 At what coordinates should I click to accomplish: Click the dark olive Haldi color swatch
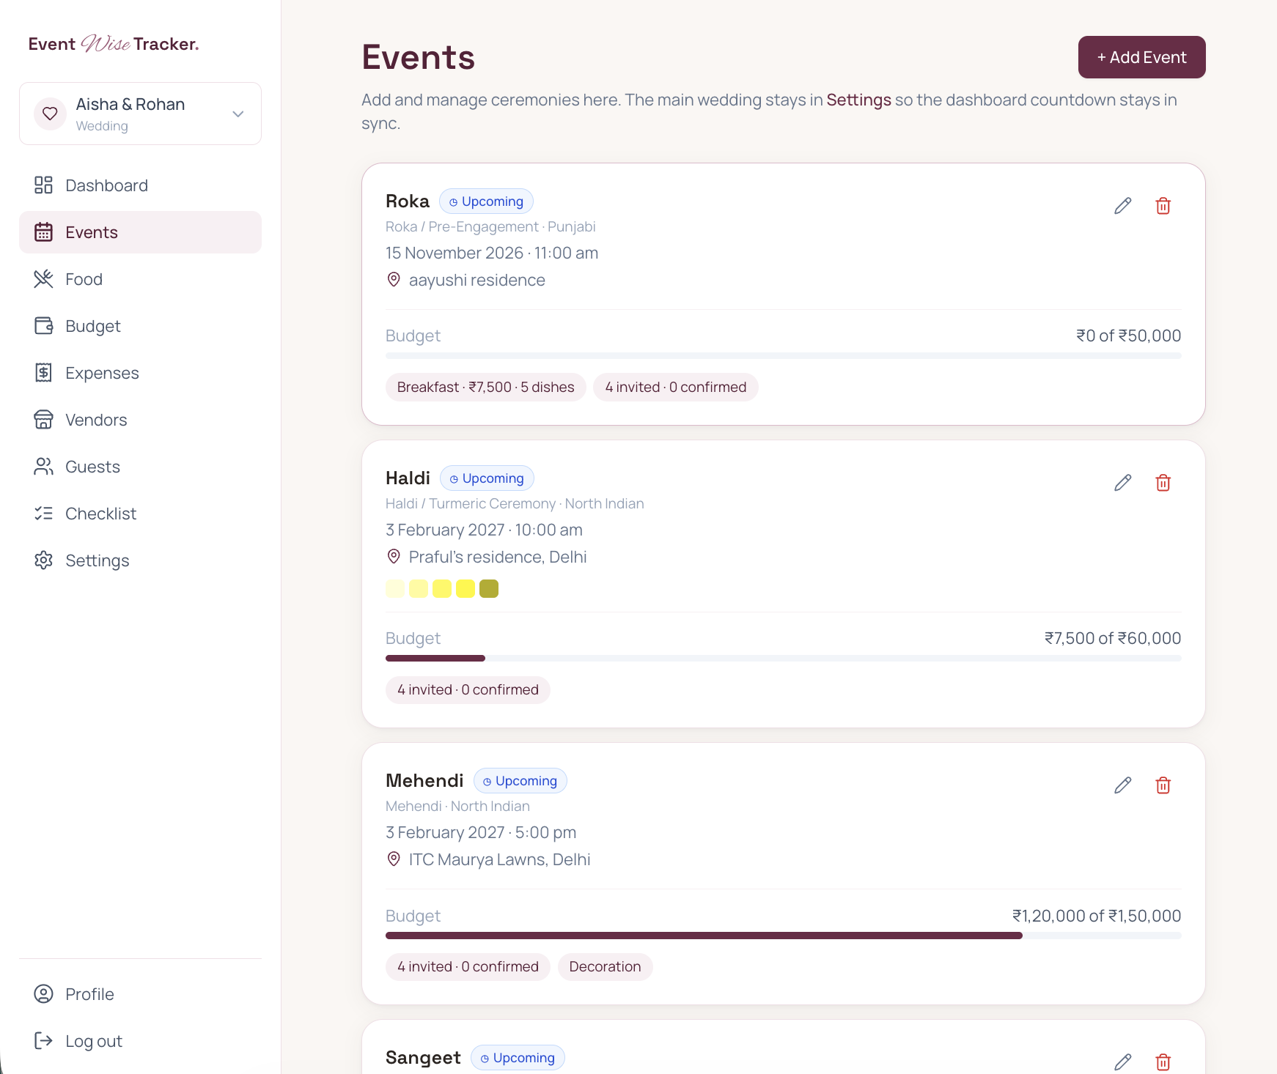tap(489, 589)
